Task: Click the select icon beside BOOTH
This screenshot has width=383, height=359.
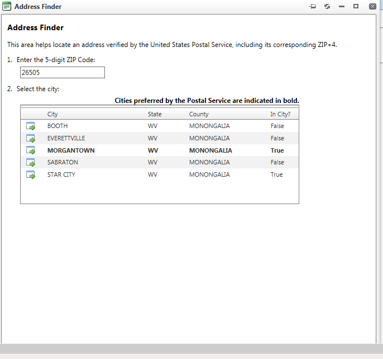Action: (x=31, y=126)
